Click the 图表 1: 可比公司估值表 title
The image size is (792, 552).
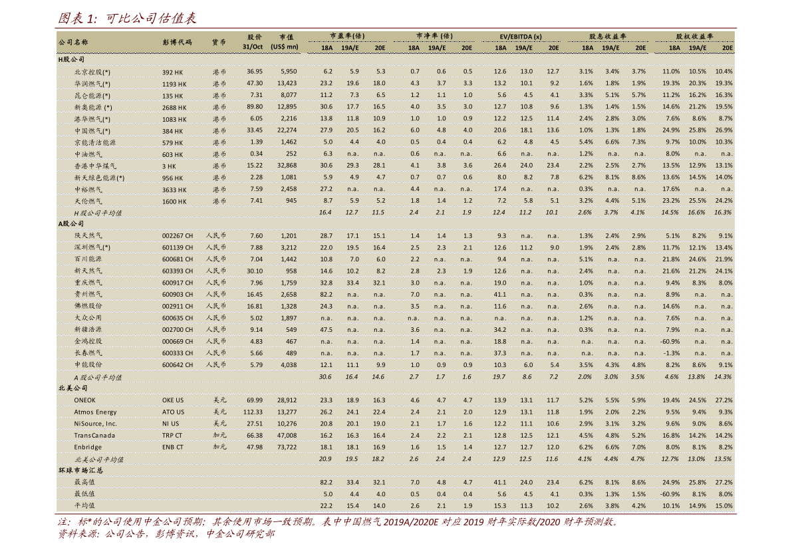pyautogui.click(x=127, y=18)
